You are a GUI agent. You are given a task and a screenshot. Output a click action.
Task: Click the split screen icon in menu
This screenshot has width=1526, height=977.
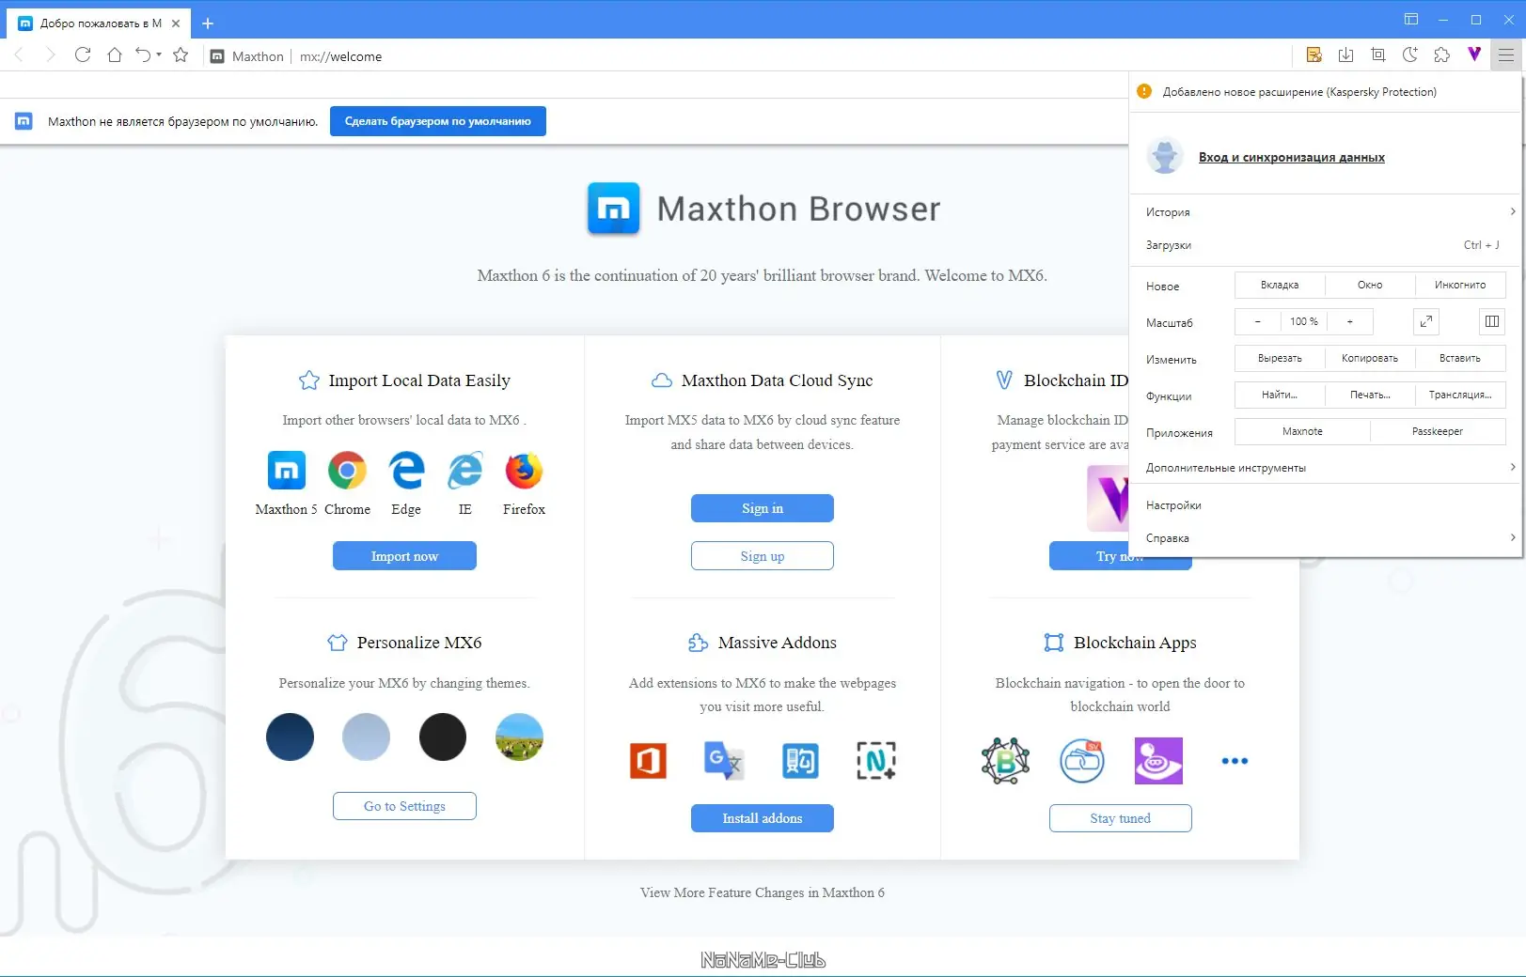(x=1492, y=321)
